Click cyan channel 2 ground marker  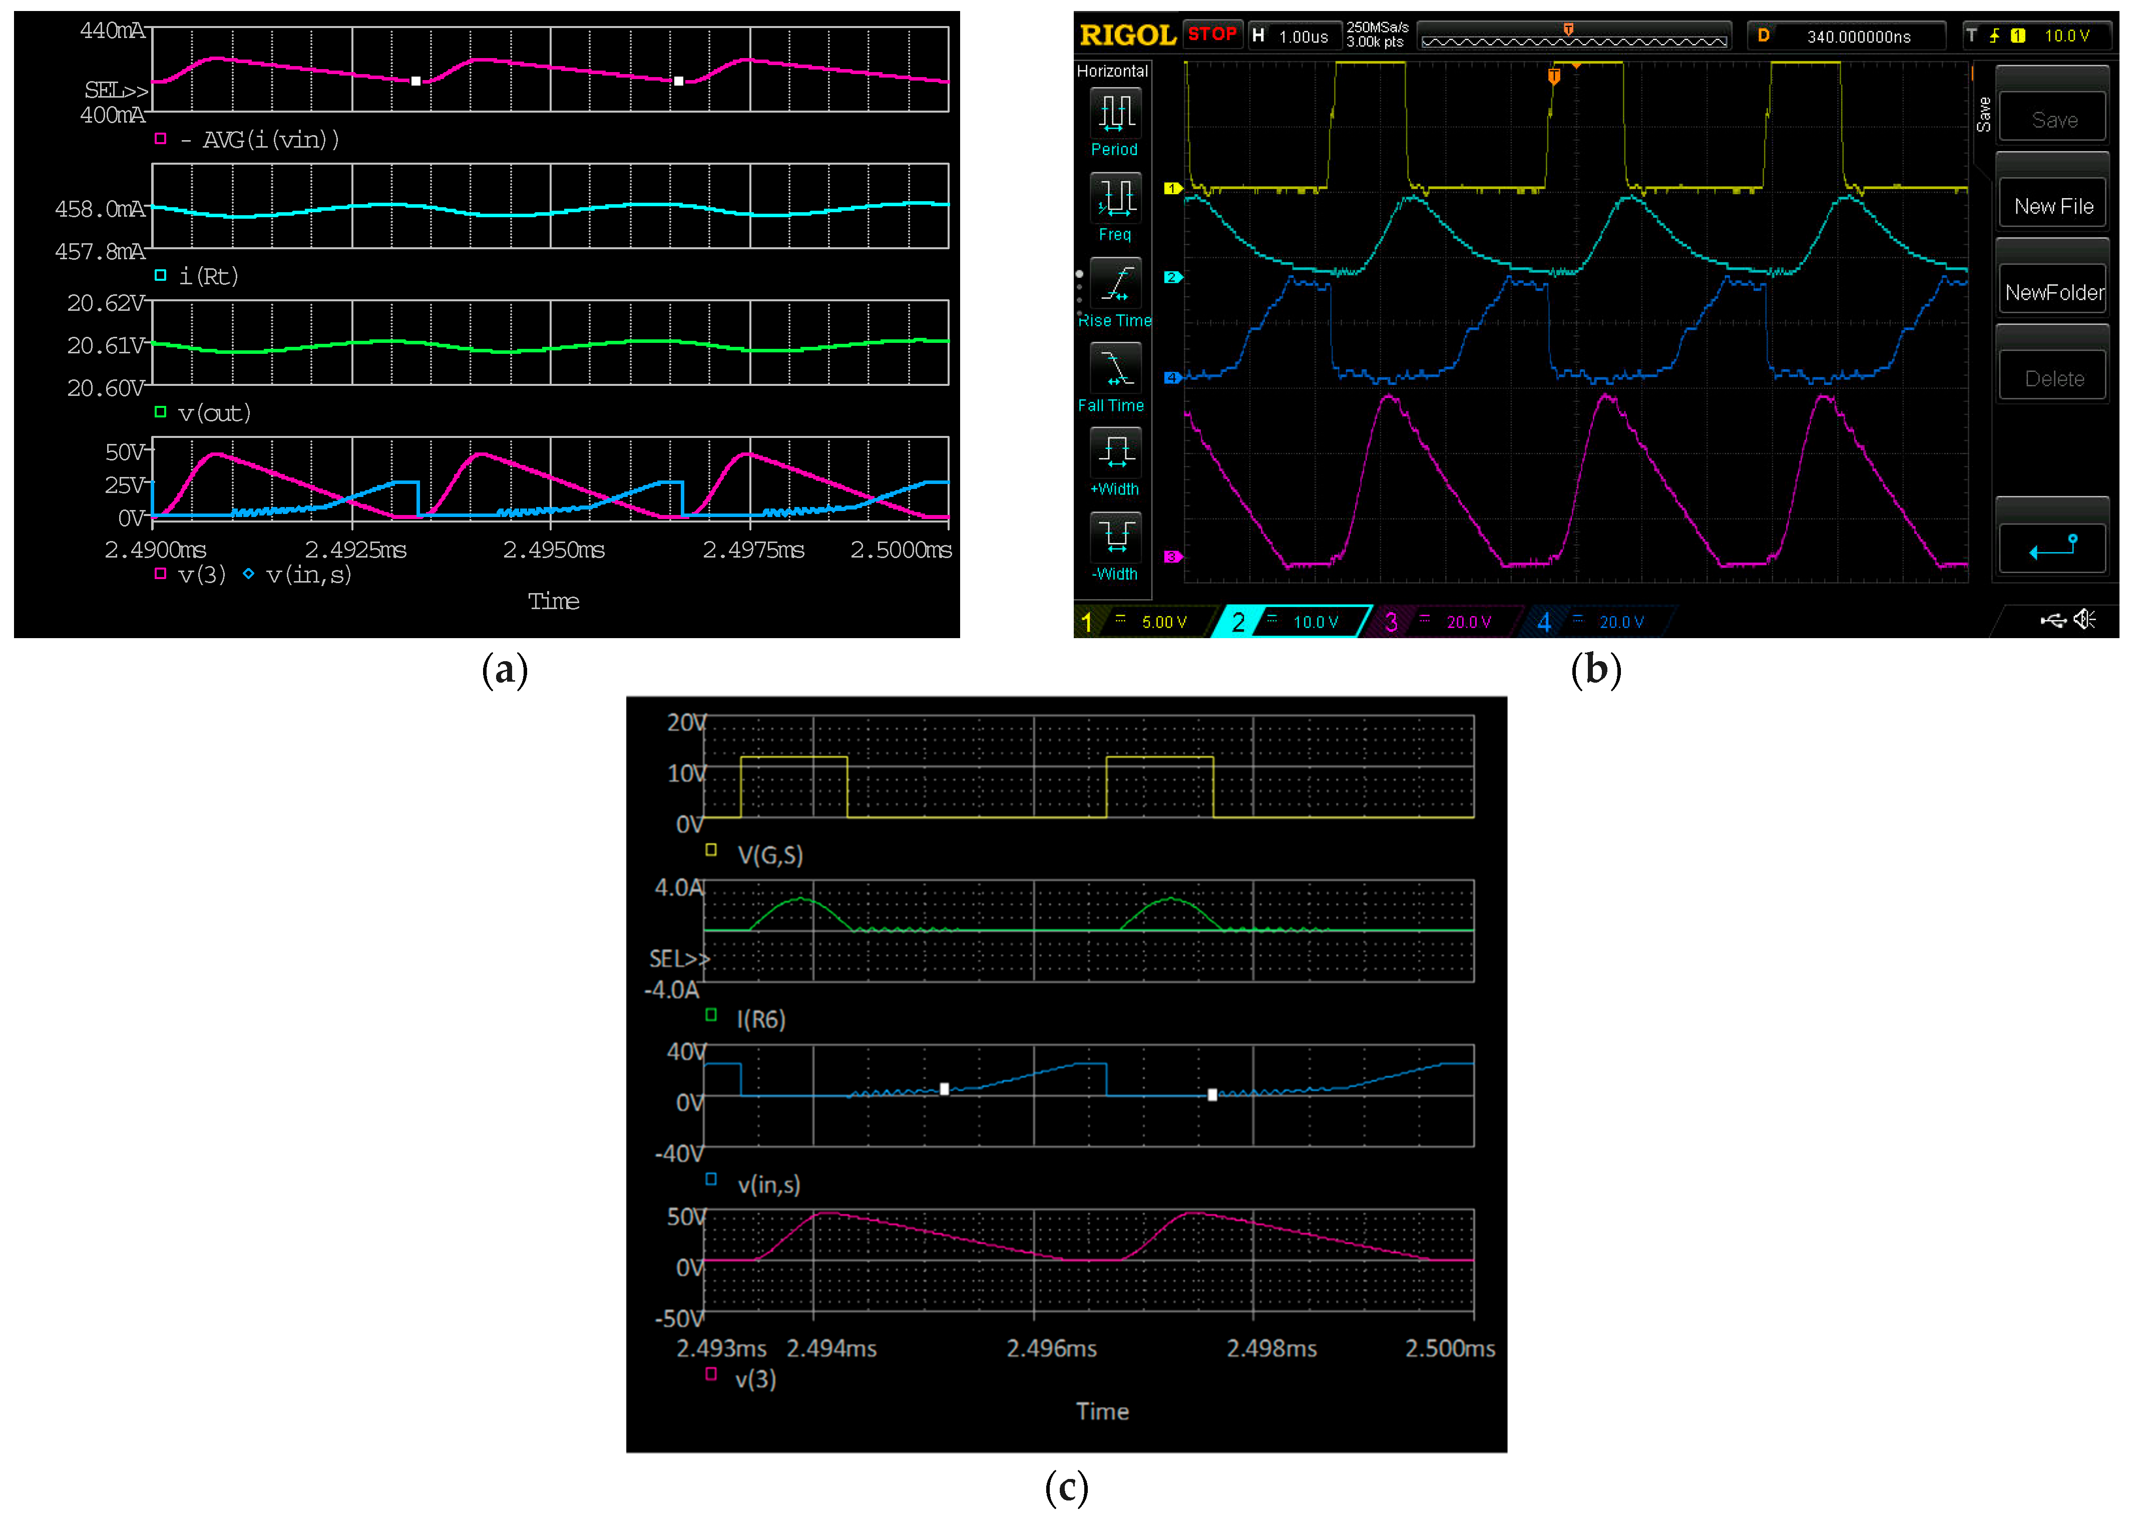point(1173,277)
